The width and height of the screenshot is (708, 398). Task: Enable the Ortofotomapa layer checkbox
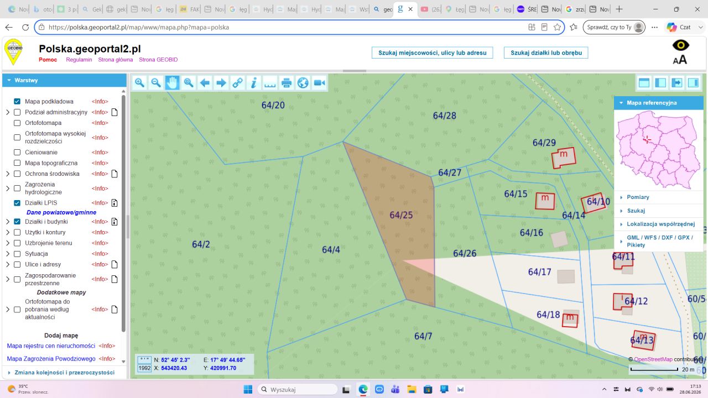tap(17, 123)
